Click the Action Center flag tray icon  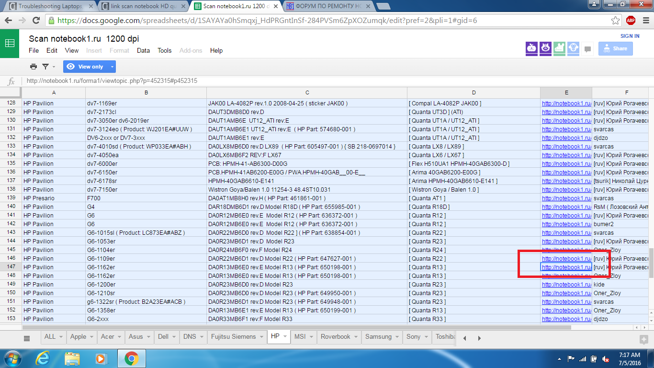tap(571, 359)
